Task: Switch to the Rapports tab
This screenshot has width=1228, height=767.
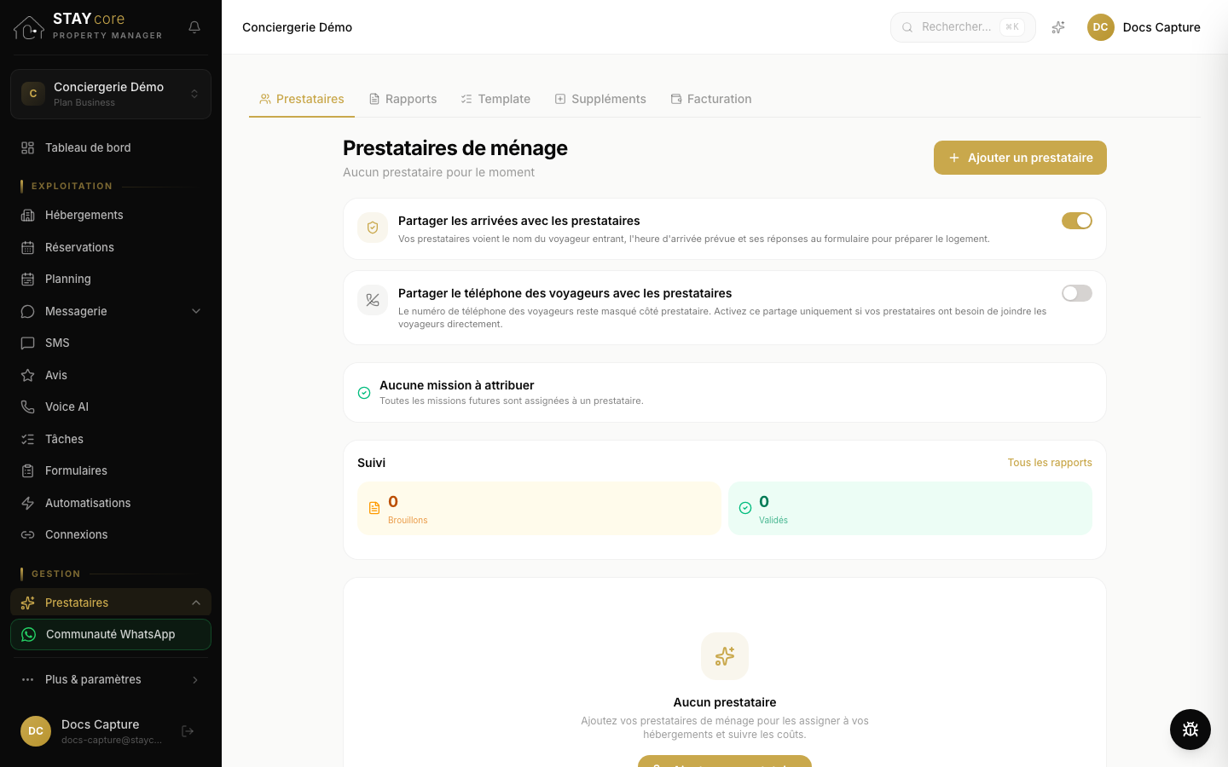Action: pos(403,99)
